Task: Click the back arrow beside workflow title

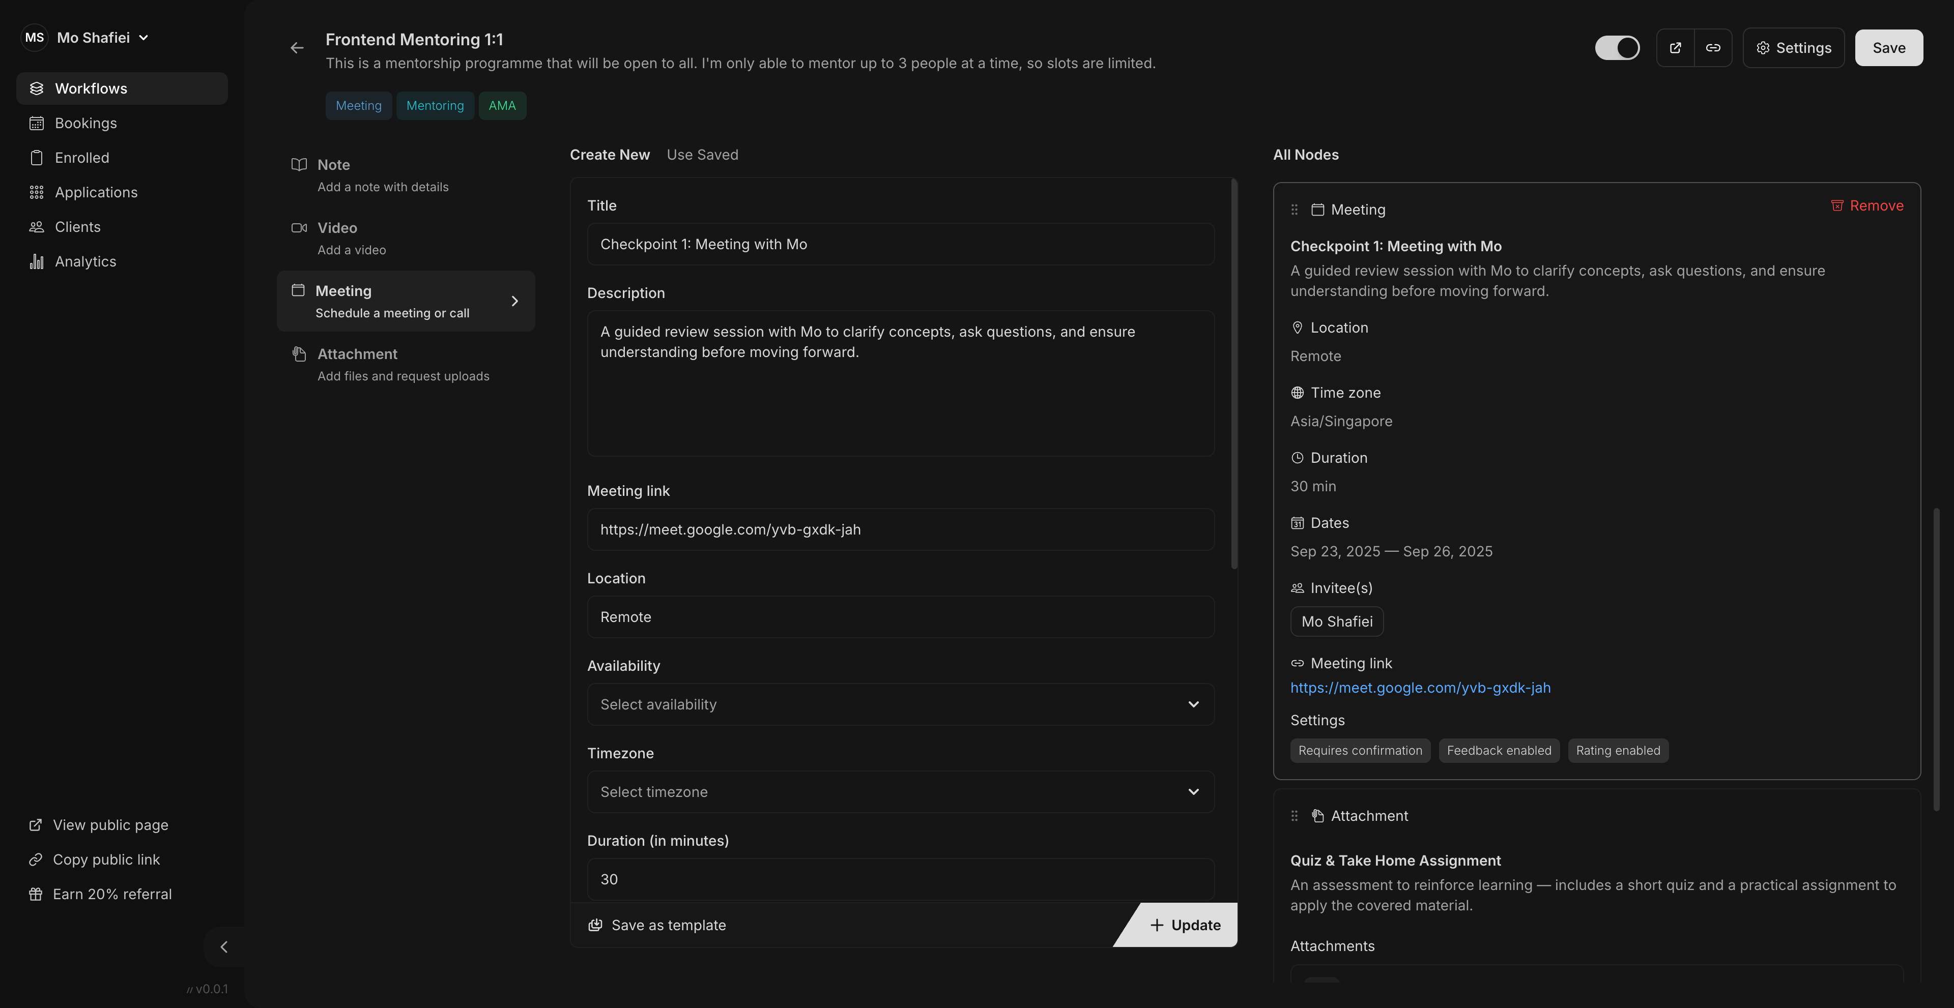Action: point(297,48)
